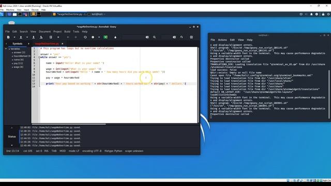This screenshot has width=331, height=186.
Task: Open the New file template dropdown arrow
Action: pyautogui.click(x=14, y=37)
